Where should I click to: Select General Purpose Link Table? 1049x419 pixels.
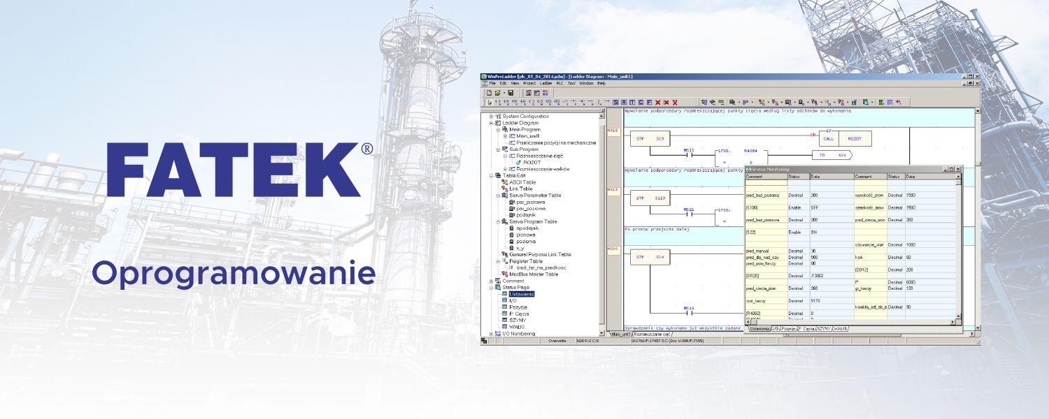pos(540,254)
